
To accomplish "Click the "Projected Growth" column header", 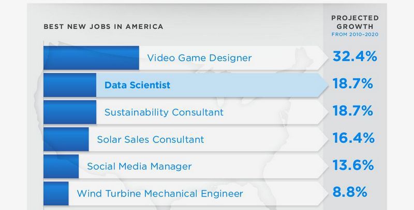I will (354, 23).
